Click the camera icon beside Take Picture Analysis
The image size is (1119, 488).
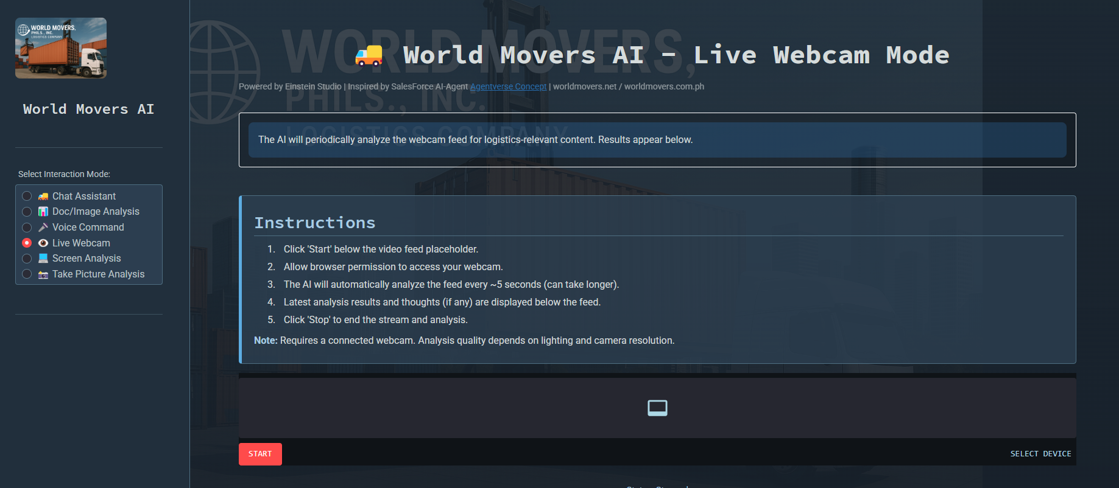click(43, 274)
